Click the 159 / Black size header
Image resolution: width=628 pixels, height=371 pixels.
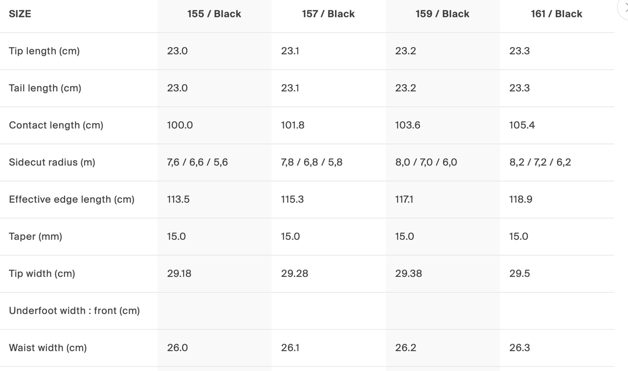coord(442,14)
